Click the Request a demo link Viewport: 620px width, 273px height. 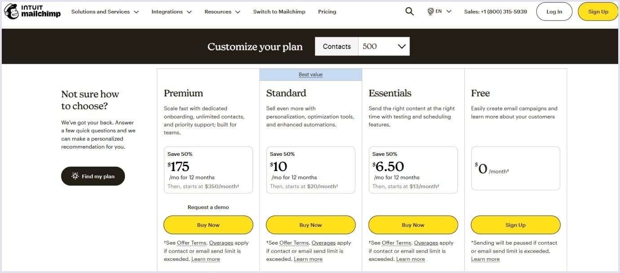point(208,207)
